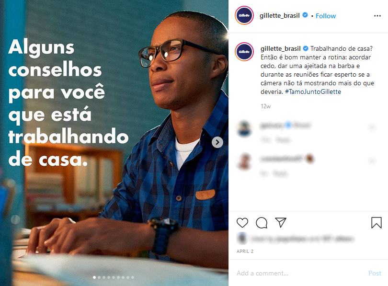The image size is (388, 286).
Task: Open three-dot more options menu
Action: pyautogui.click(x=377, y=16)
